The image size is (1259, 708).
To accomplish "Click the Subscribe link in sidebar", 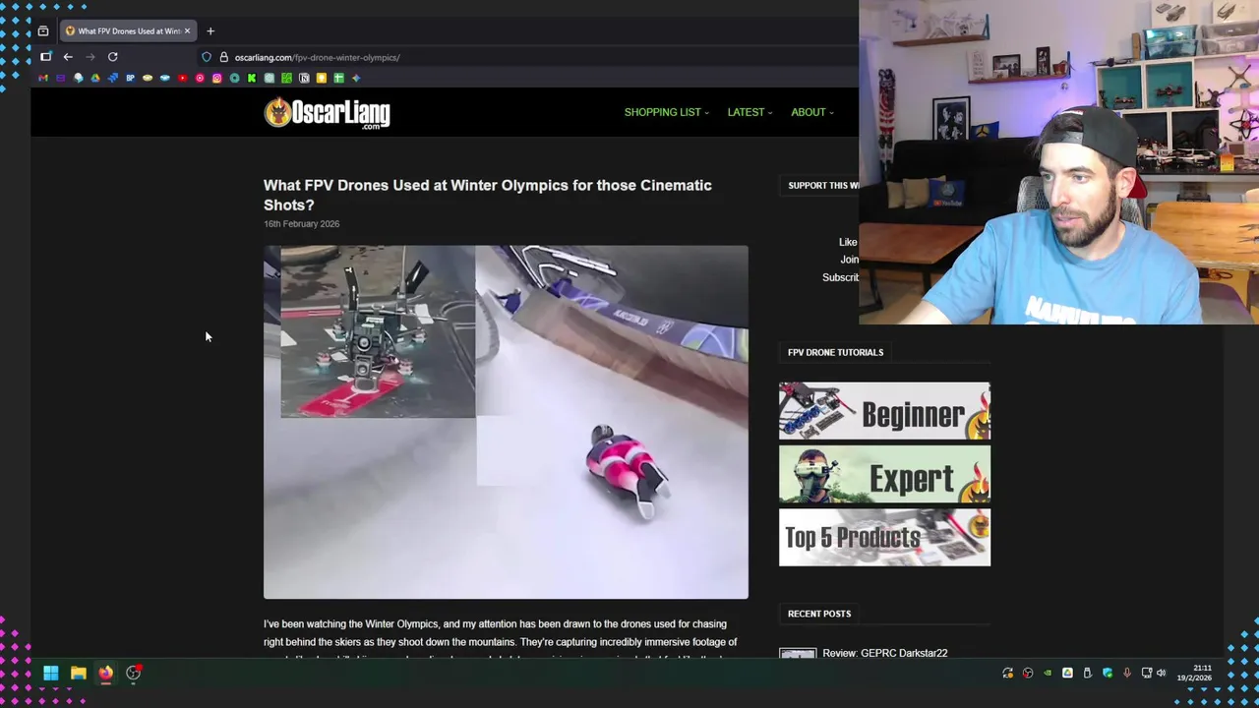I will (840, 277).
